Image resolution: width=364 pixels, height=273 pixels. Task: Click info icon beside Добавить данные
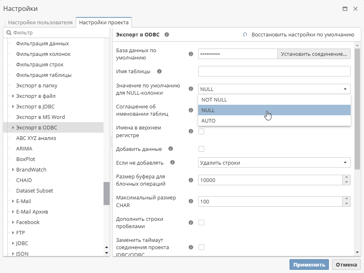(x=171, y=148)
